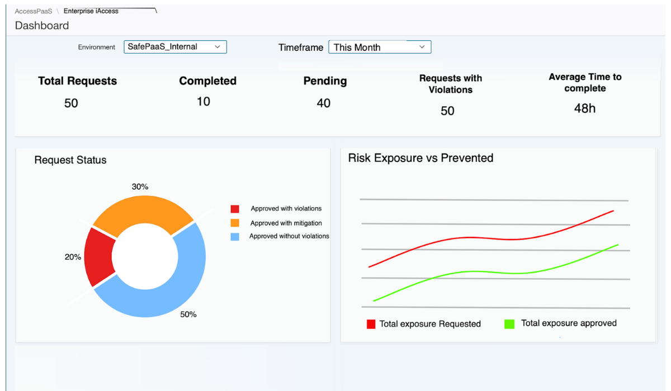This screenshot has height=391, width=671.
Task: Expand the Timeframe dropdown This Month
Action: coord(380,47)
